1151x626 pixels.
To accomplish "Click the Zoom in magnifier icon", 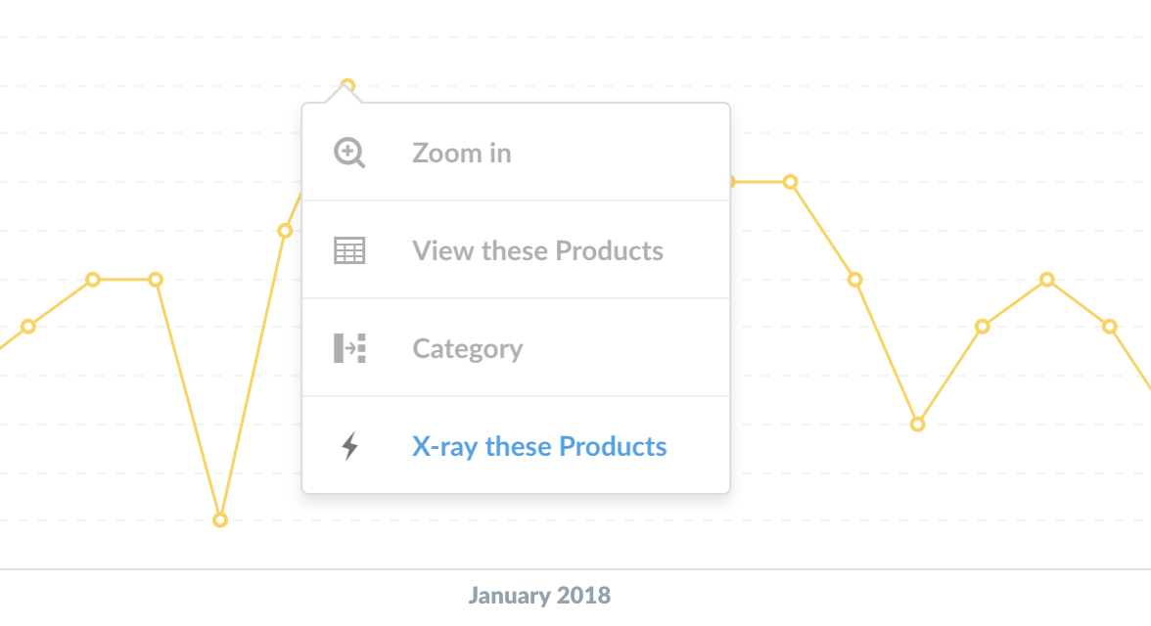I will (x=349, y=153).
